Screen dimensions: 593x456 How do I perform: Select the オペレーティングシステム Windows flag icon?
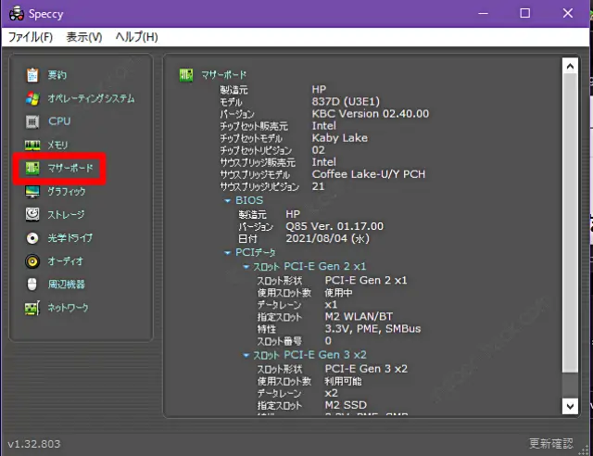pyautogui.click(x=32, y=98)
